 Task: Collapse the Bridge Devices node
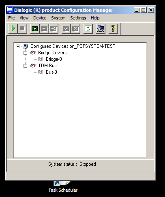point(25,53)
